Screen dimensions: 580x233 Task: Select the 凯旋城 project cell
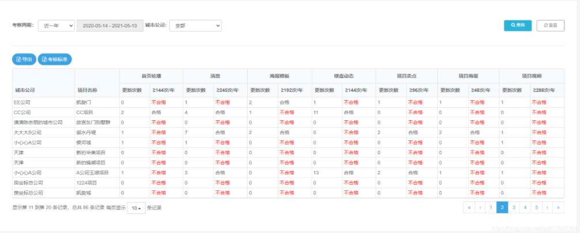[97, 193]
